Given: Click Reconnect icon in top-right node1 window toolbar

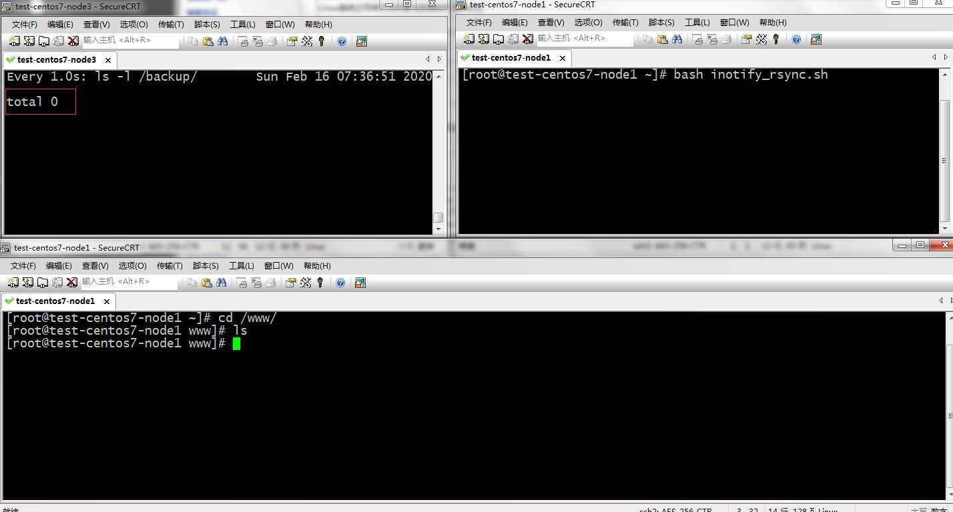Looking at the screenshot, I should point(513,39).
